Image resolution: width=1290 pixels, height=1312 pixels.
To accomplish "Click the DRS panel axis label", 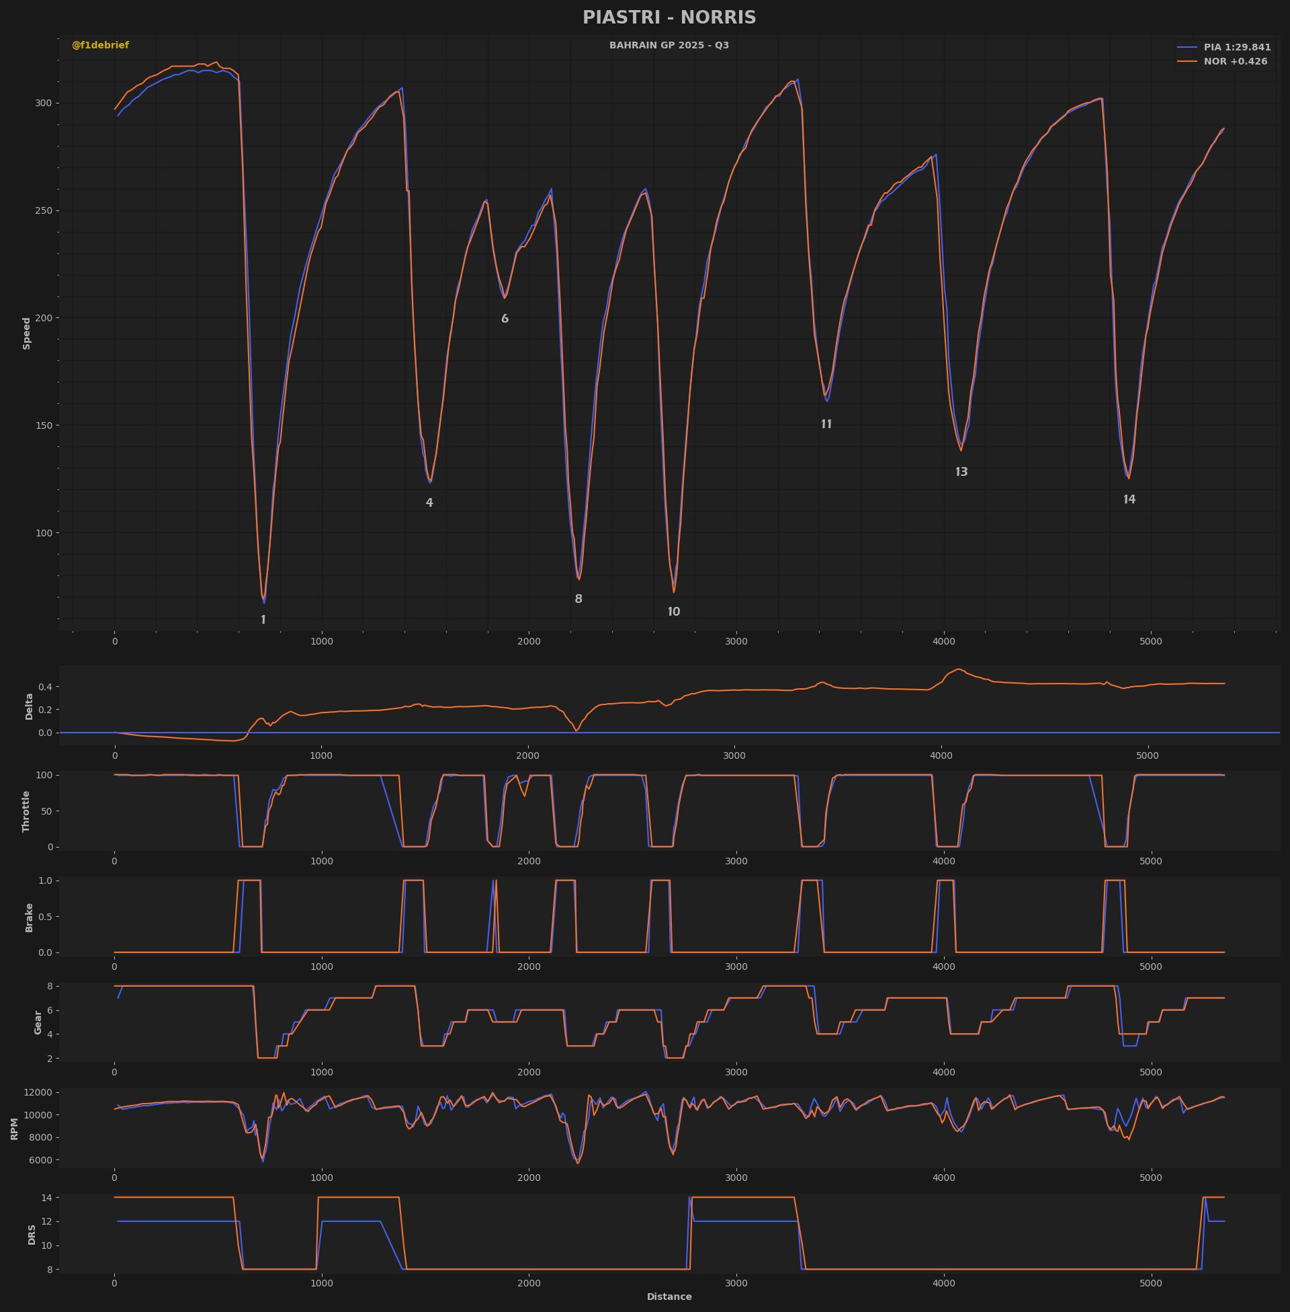I will (x=32, y=1234).
